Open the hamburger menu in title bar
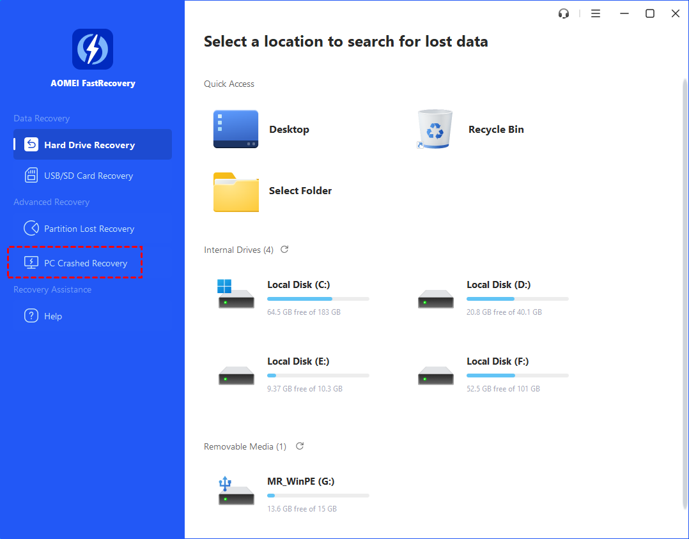Screen dimensions: 689x539 point(596,13)
